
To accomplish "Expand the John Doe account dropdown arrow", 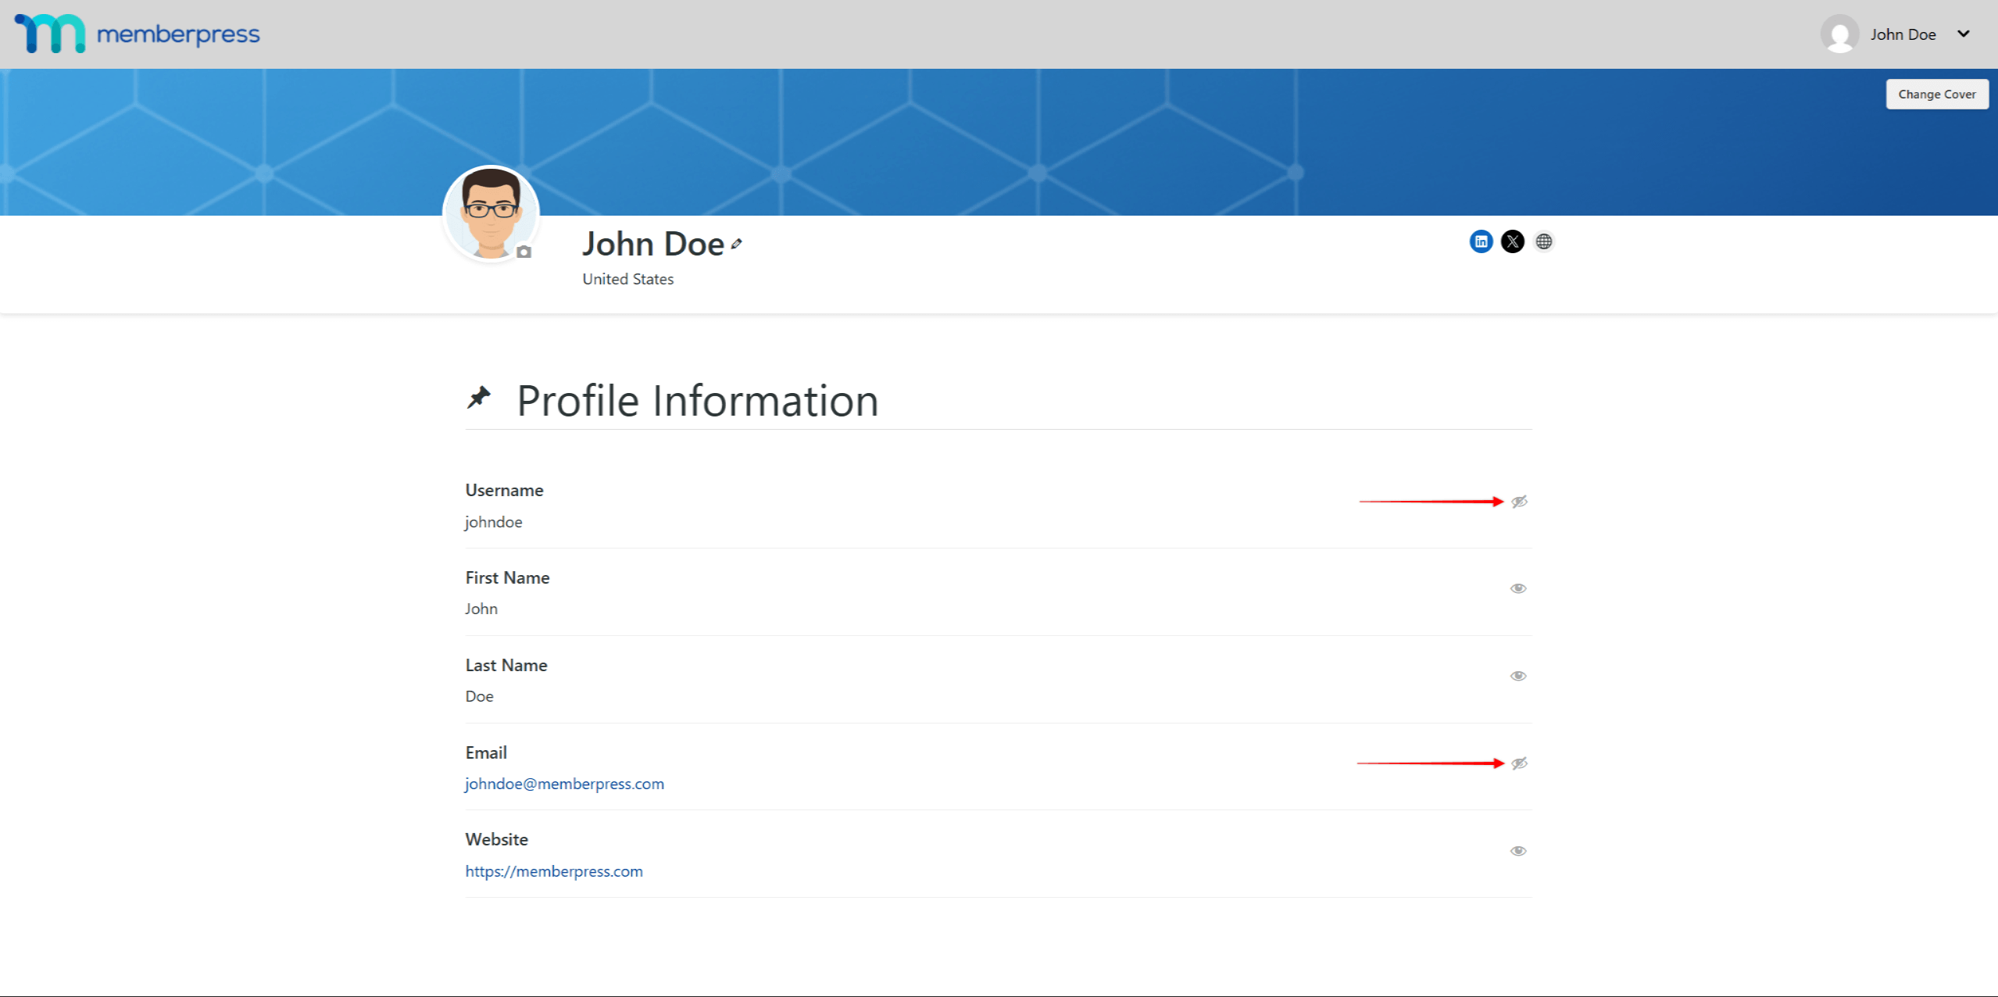I will coord(1963,34).
